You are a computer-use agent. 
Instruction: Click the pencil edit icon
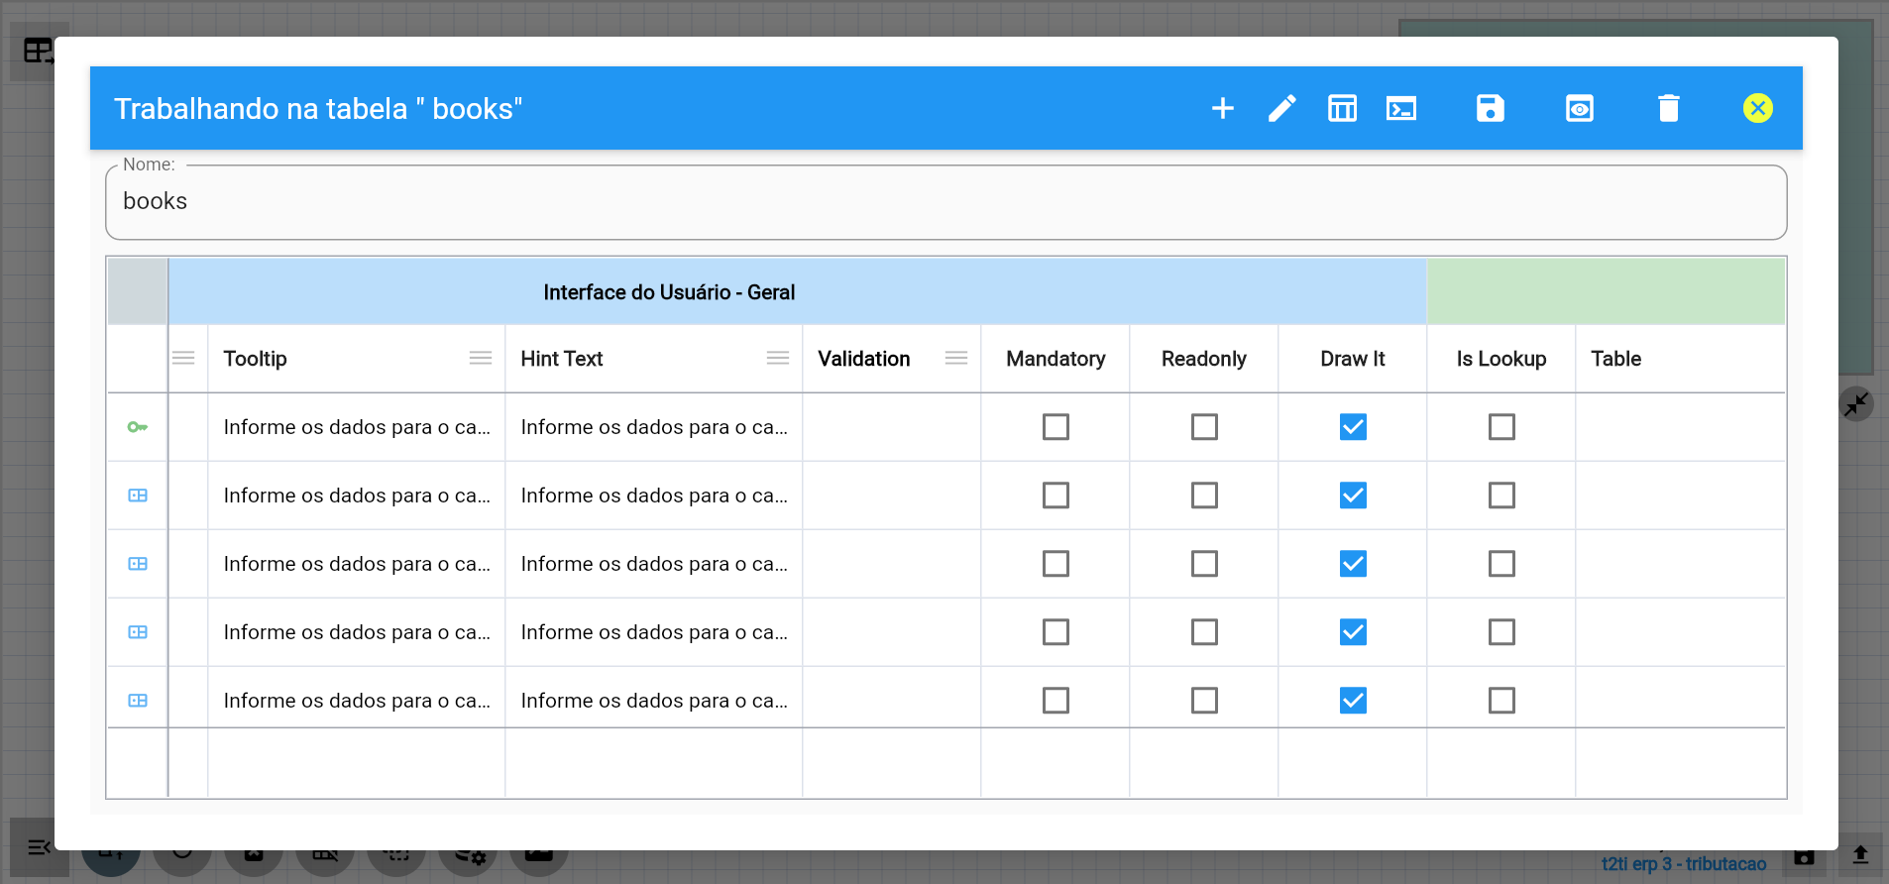(1282, 108)
